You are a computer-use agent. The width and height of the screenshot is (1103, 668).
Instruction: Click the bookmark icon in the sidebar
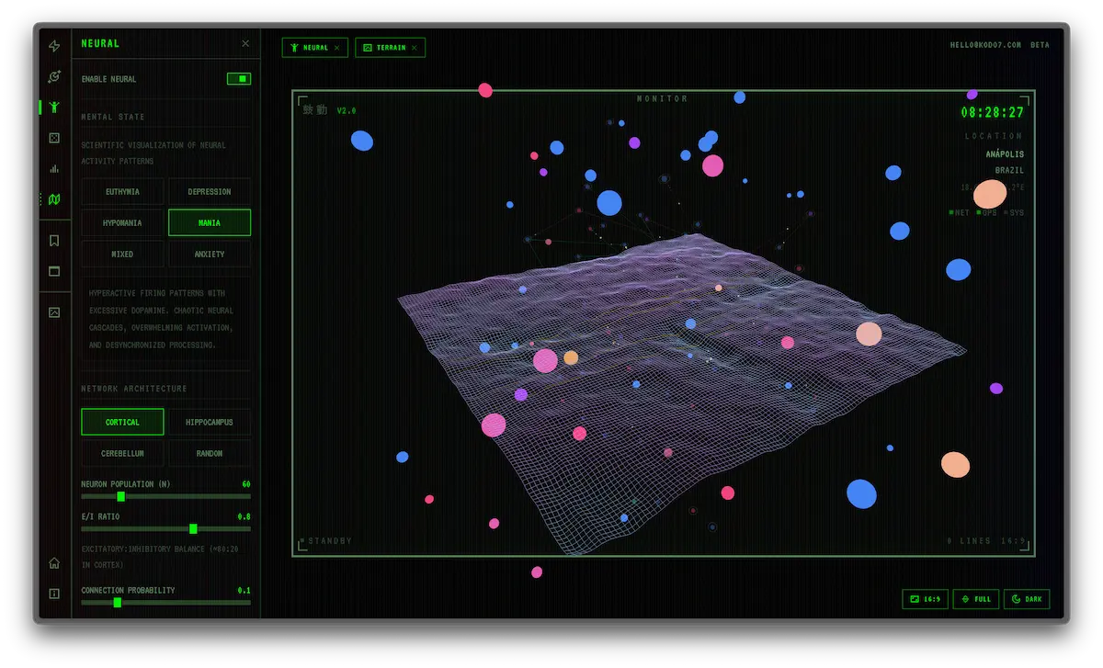tap(53, 241)
